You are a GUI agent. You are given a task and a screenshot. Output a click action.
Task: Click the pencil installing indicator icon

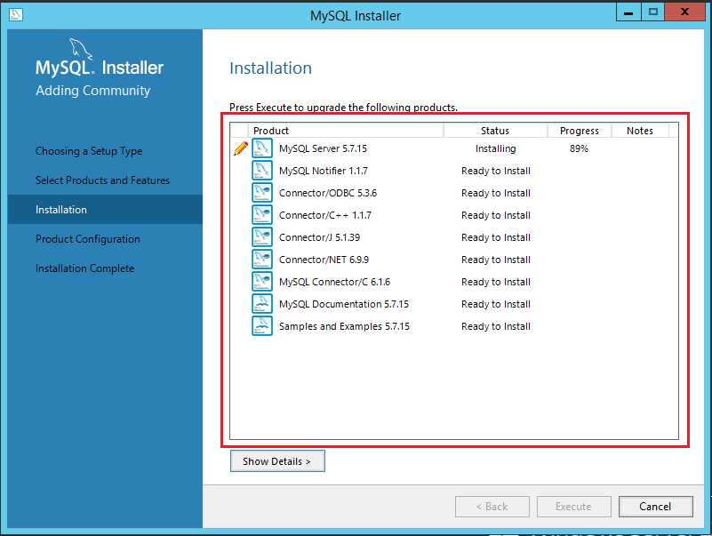pos(241,148)
